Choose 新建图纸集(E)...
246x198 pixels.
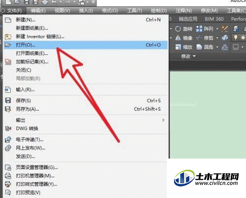85,28
